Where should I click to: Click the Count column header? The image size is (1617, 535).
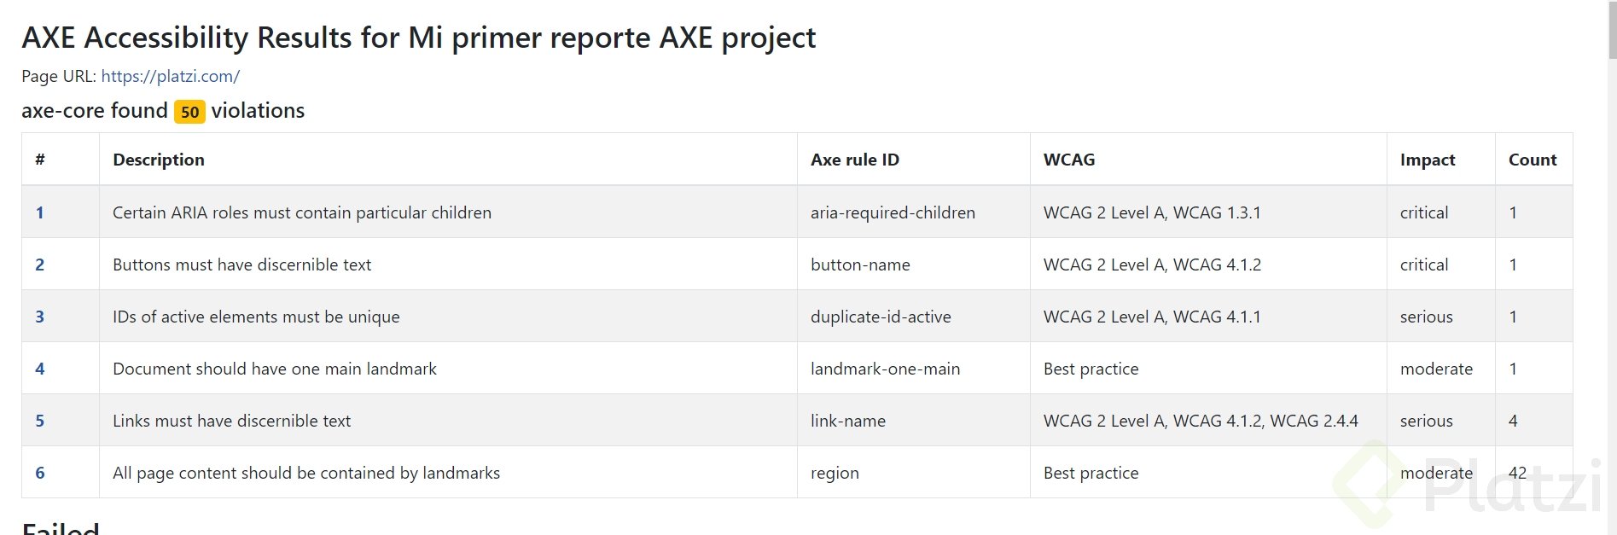click(1533, 160)
